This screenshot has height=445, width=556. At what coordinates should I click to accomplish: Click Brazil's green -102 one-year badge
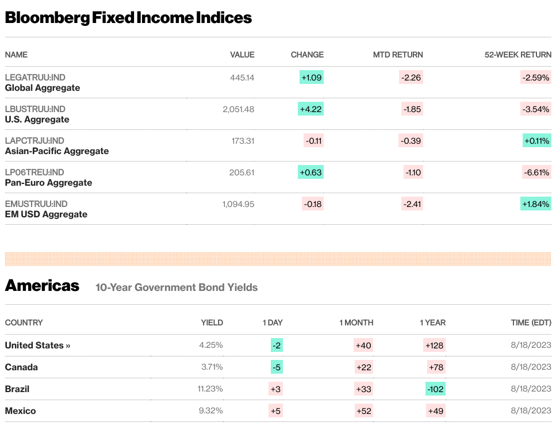point(435,389)
